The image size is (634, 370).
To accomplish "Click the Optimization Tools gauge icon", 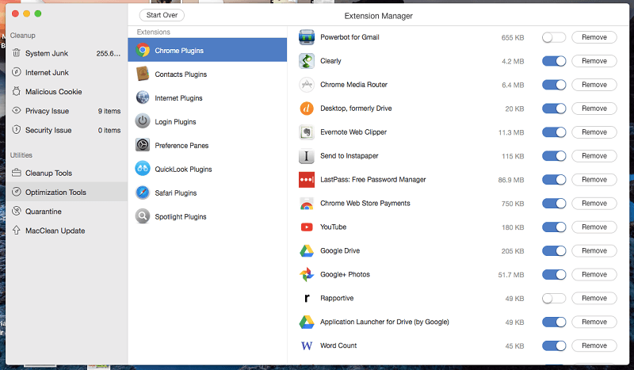I will click(x=16, y=192).
